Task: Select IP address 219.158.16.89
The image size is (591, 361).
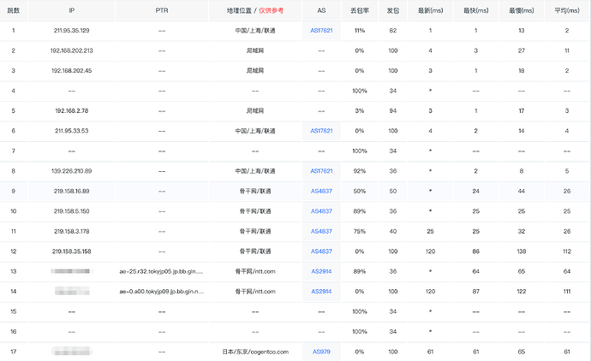Action: click(72, 192)
